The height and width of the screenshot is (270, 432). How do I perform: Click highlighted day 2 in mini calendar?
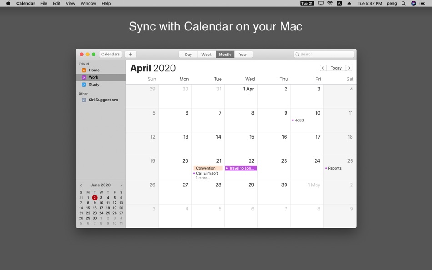click(x=95, y=198)
